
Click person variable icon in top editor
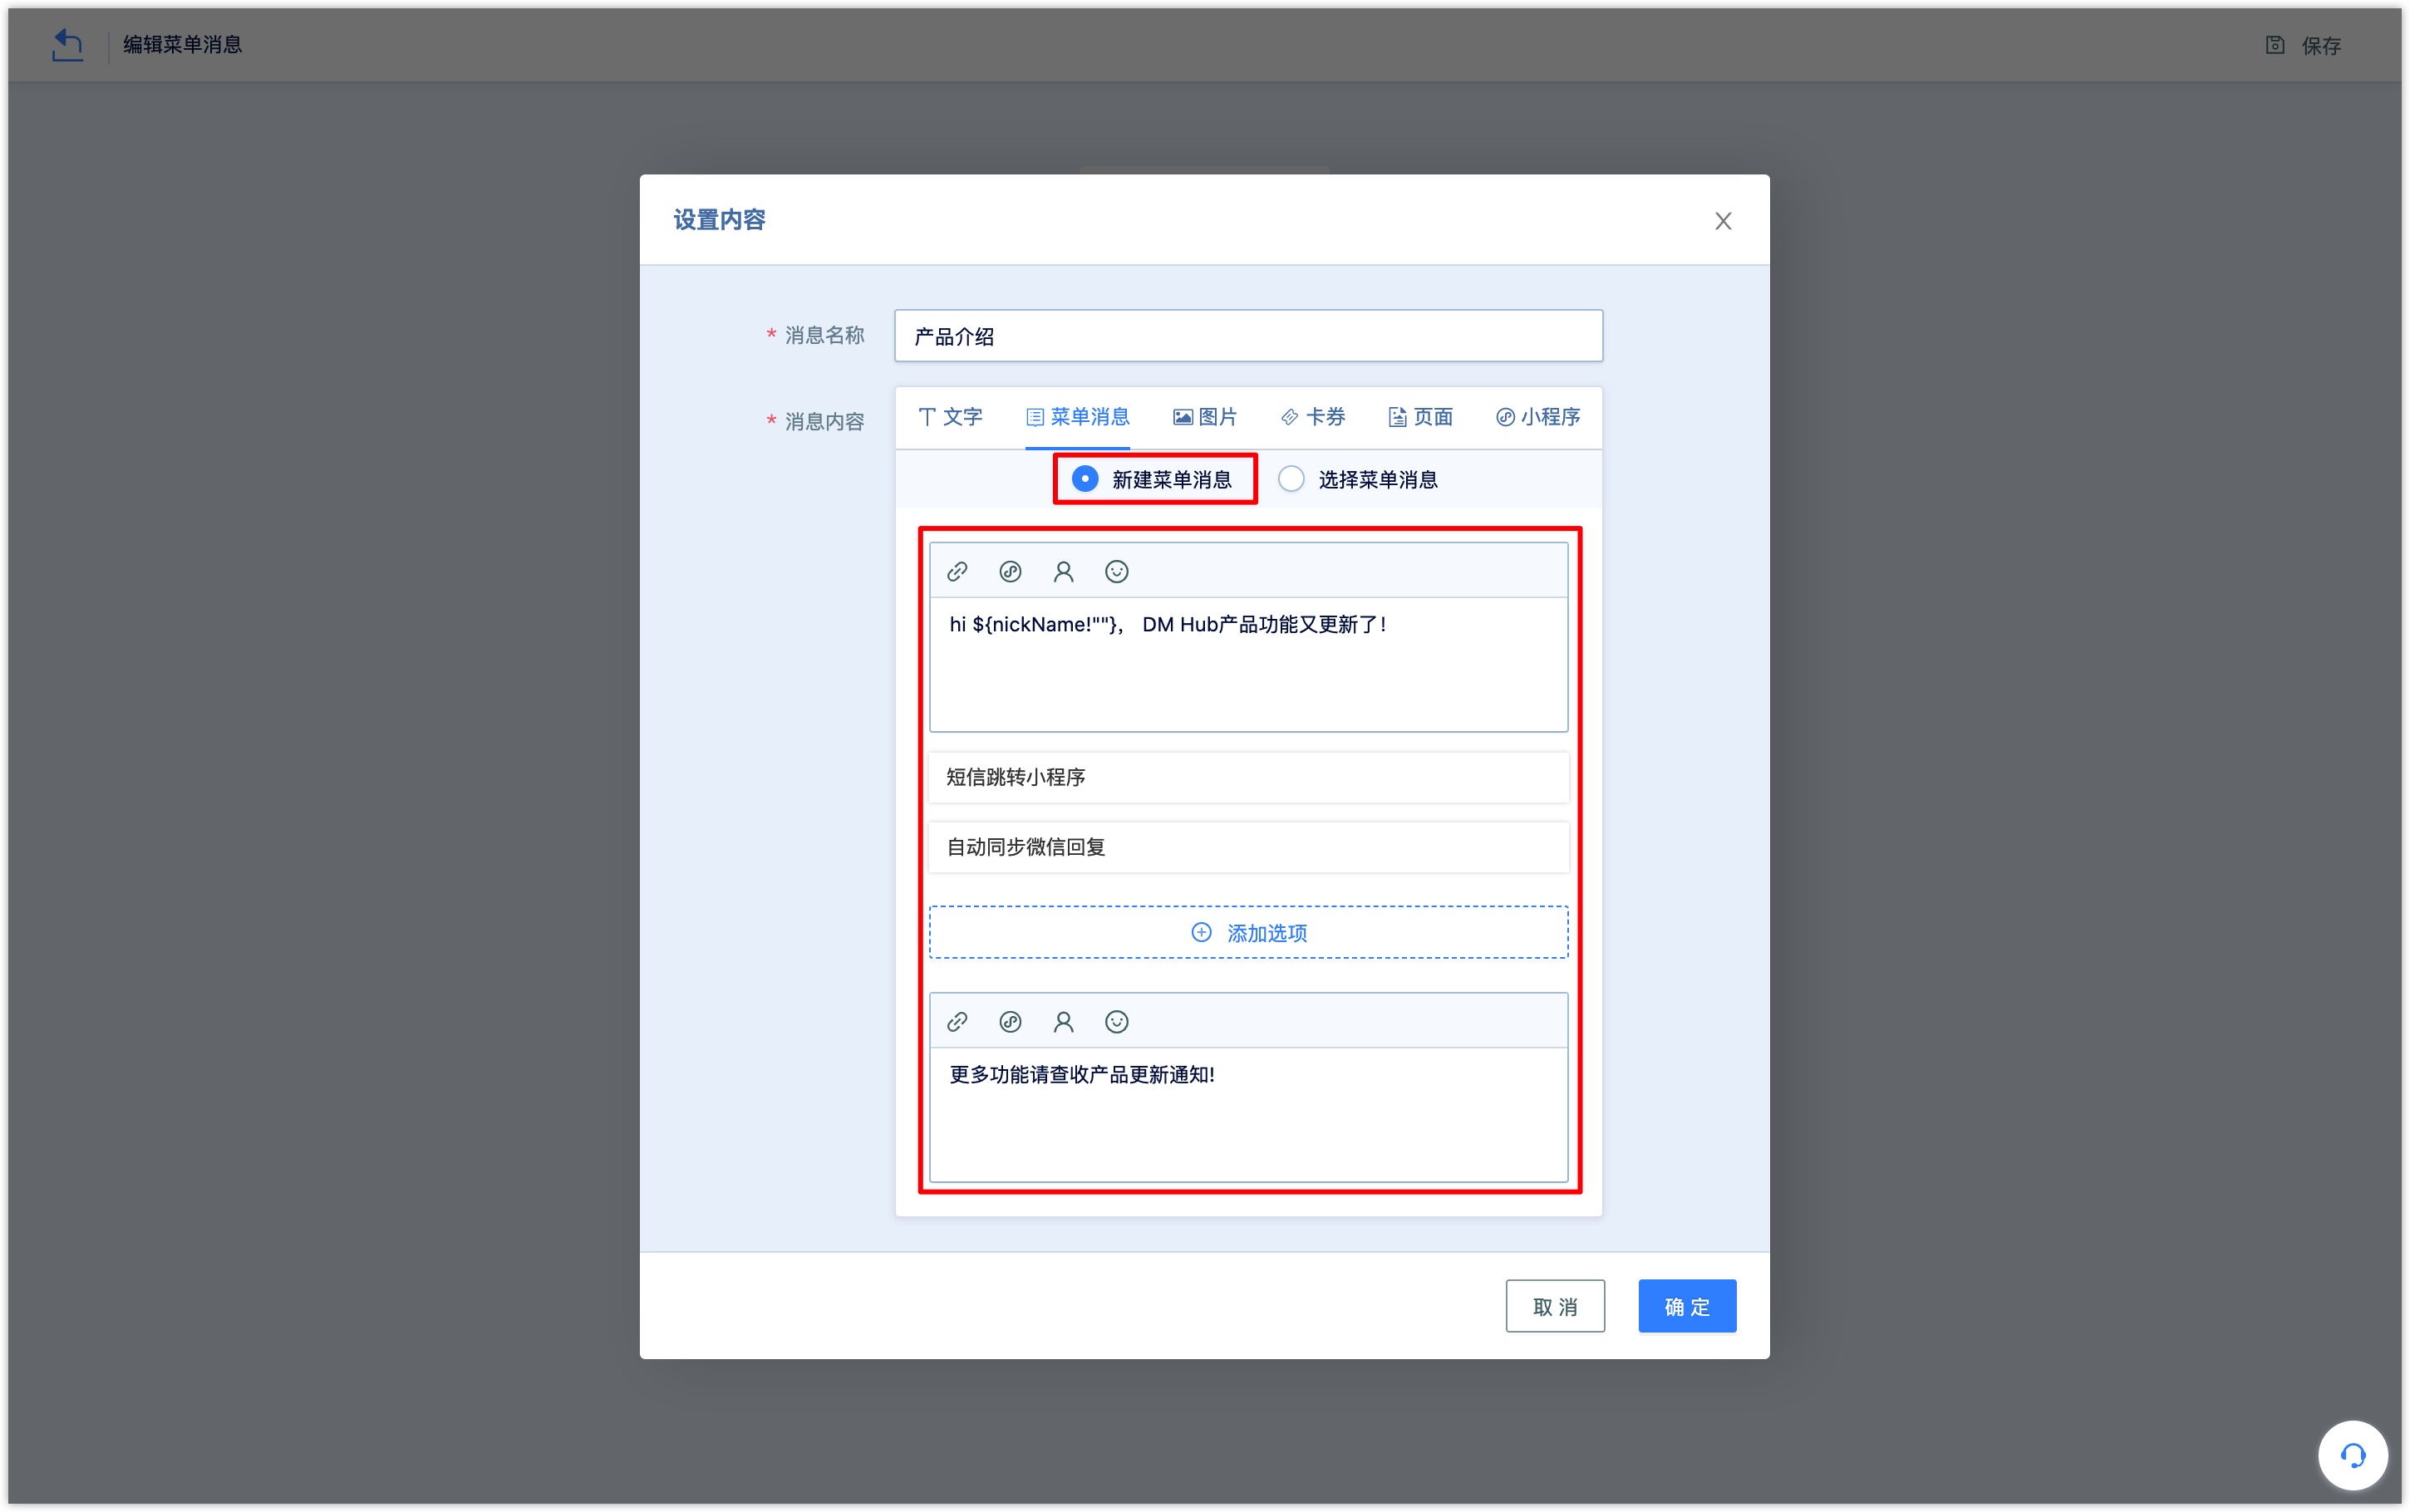click(x=1063, y=572)
